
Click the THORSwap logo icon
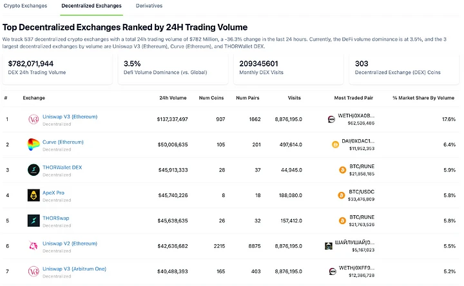click(34, 221)
